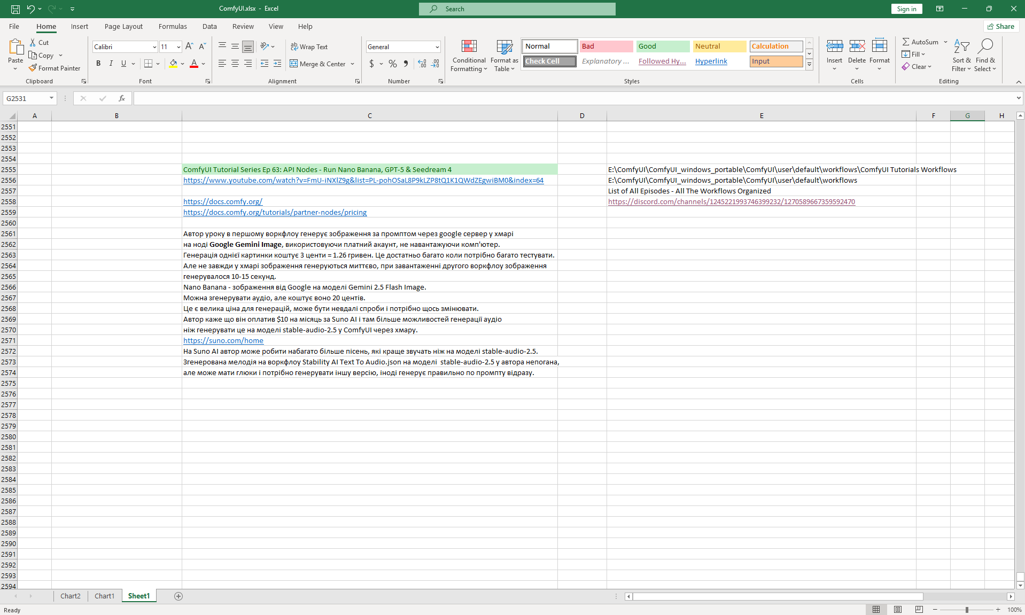Click Share button
Screen dimensions: 1025x615
click(x=1001, y=27)
